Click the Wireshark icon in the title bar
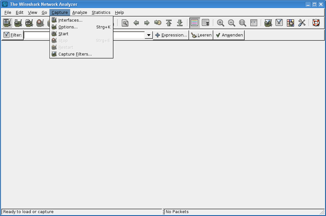This screenshot has height=216, width=326. (5, 4)
